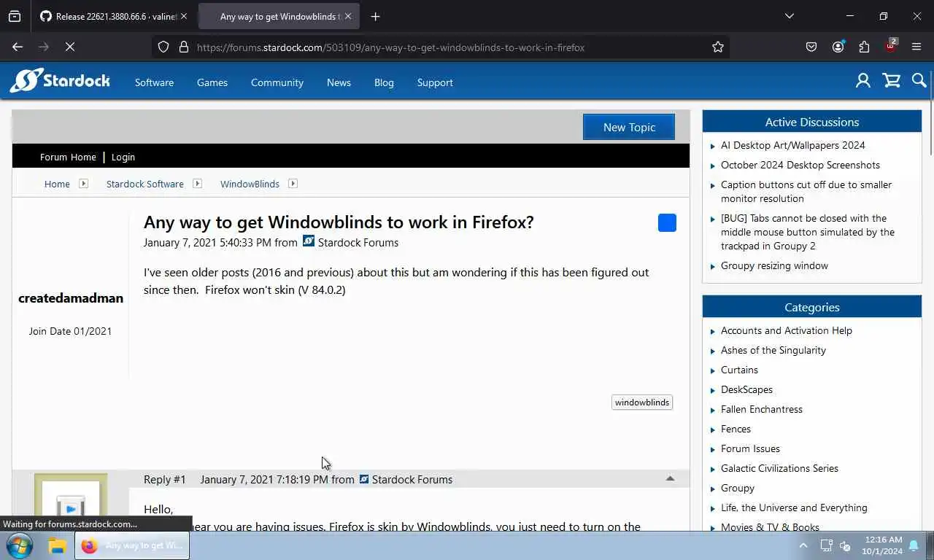Open the Stardock Software breadcrumb link
This screenshot has height=560, width=934.
point(144,184)
